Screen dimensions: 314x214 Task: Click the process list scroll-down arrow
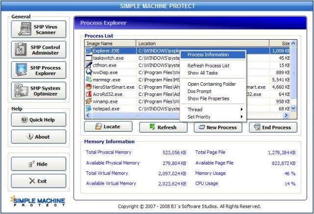[x=293, y=108]
